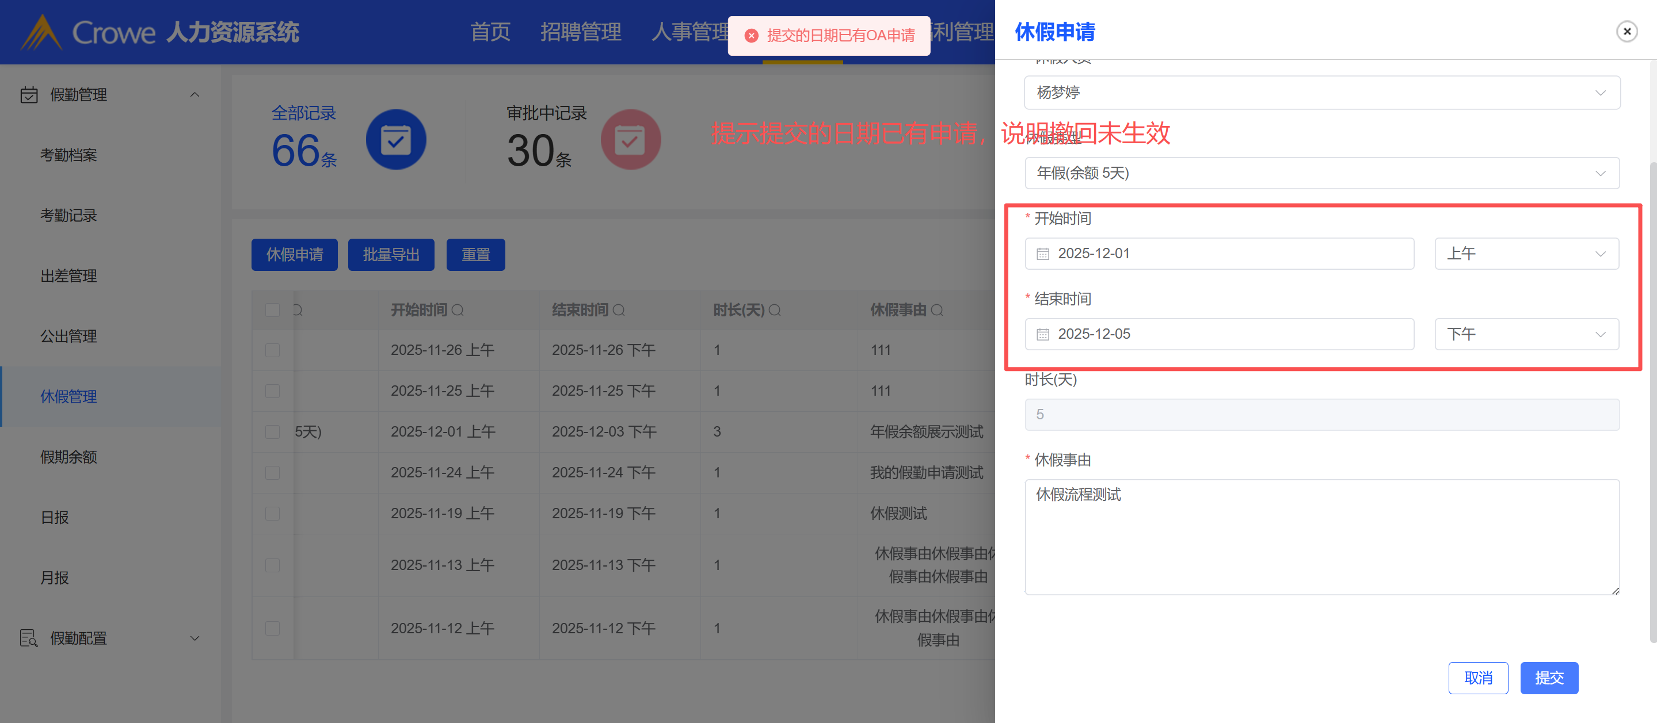1657x723 pixels.
Task: Go to 招聘管理 in top navigation
Action: tap(580, 32)
